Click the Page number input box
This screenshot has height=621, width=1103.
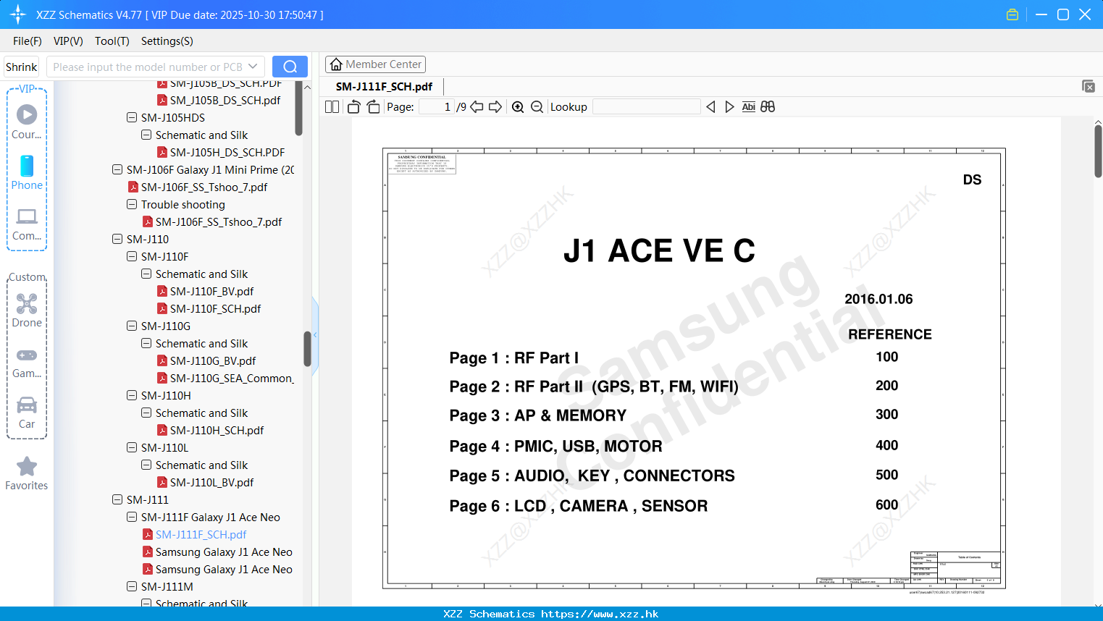point(437,107)
